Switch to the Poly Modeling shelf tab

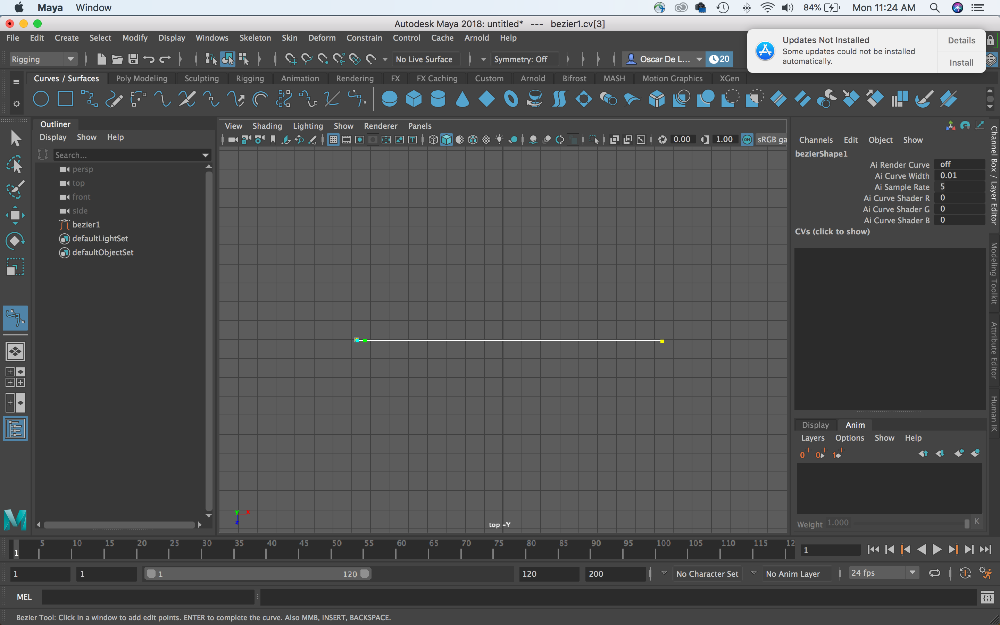[142, 78]
